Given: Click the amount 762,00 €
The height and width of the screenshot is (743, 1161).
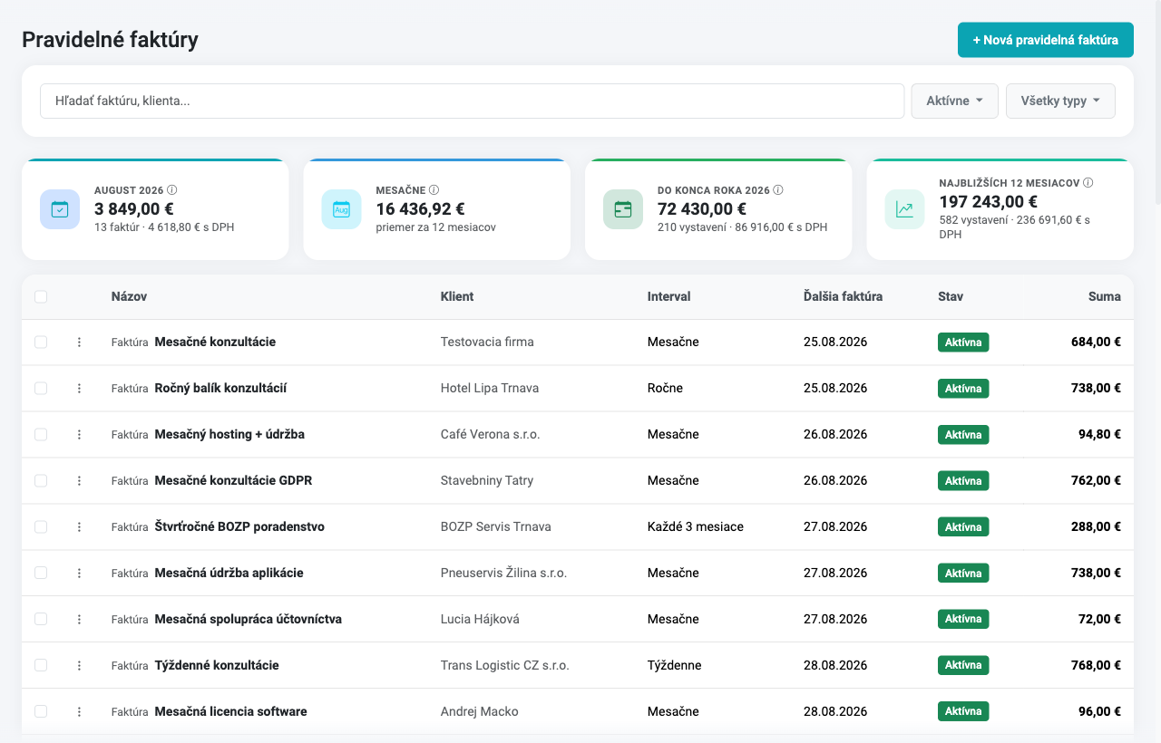Looking at the screenshot, I should coord(1096,481).
